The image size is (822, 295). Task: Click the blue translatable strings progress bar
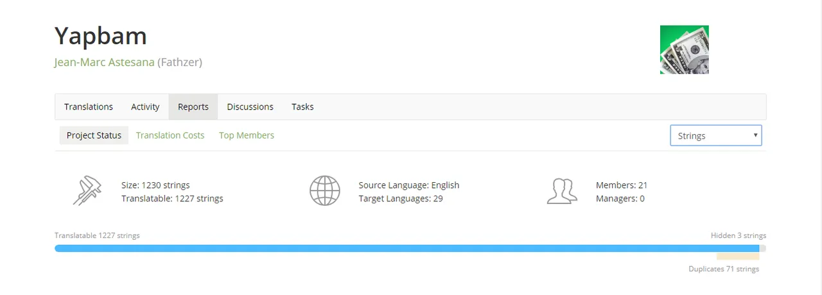coord(407,248)
